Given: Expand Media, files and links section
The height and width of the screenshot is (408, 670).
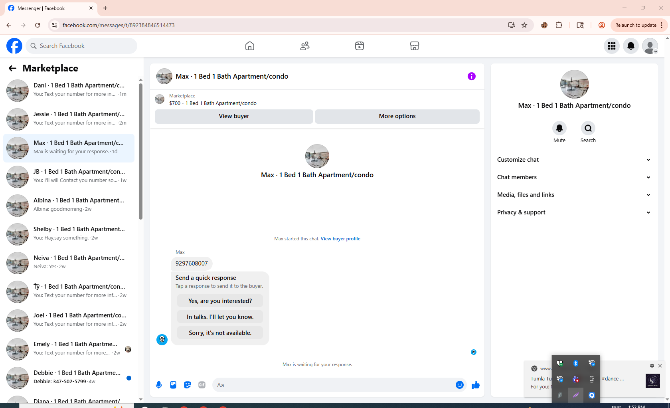Looking at the screenshot, I should [574, 195].
